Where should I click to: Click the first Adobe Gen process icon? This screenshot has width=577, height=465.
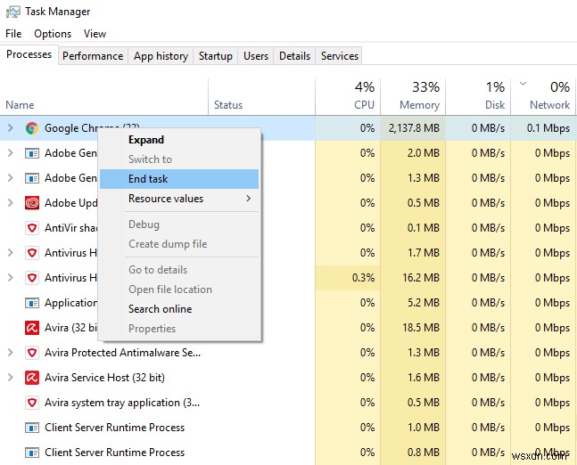[x=32, y=153]
